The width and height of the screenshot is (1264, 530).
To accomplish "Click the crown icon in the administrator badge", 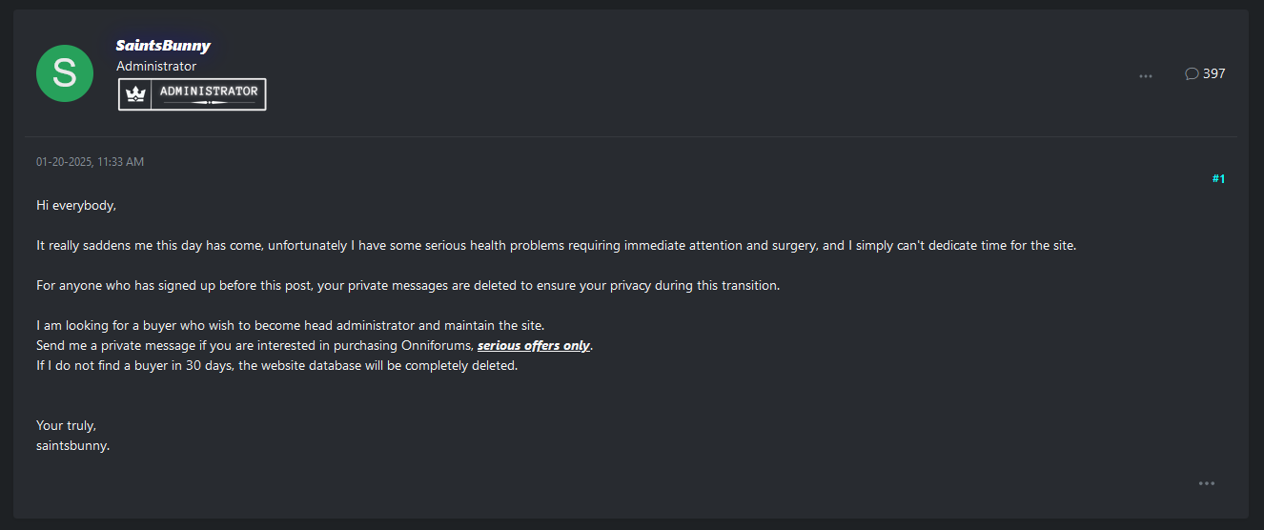I will (136, 94).
